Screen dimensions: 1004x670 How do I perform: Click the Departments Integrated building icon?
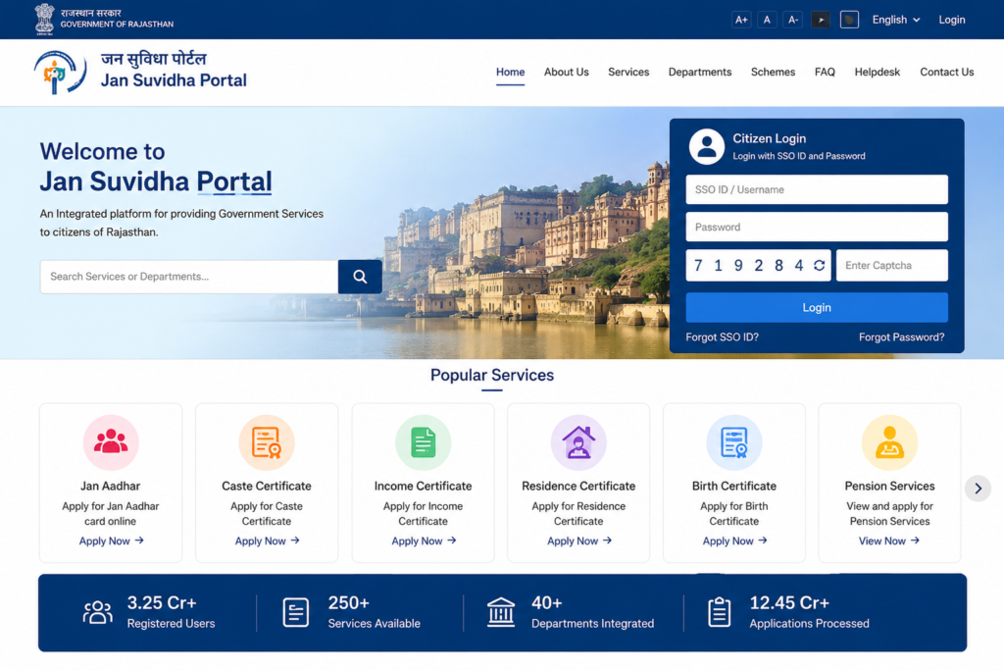501,612
